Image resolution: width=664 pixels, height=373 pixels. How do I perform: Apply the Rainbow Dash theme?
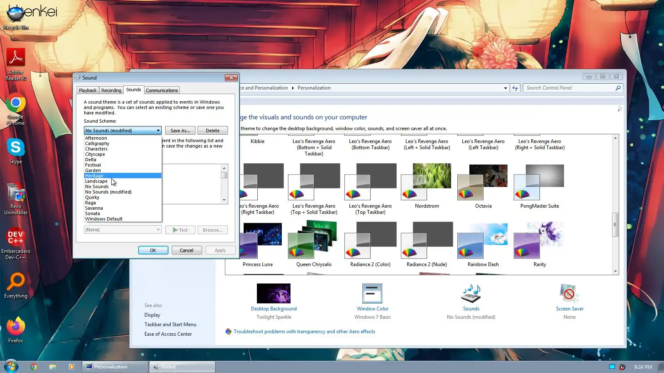click(x=483, y=245)
